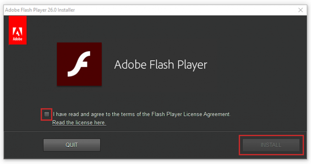Click the Flash Player 'f' logo tile
The image size is (311, 164).
(79, 64)
